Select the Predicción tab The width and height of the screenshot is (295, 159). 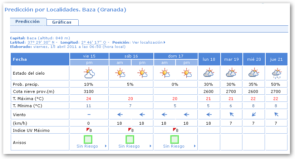(x=28, y=21)
